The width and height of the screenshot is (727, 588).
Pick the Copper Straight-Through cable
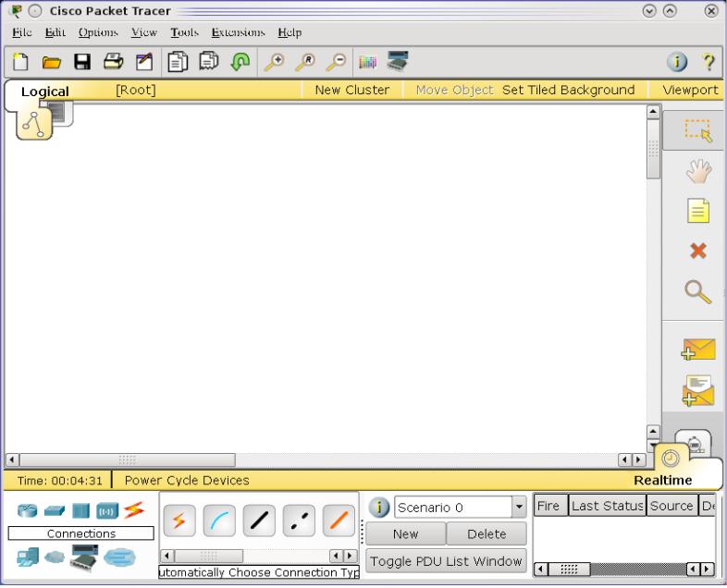point(259,521)
